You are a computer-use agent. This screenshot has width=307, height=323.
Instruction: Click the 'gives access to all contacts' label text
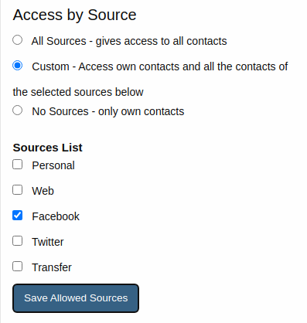161,41
